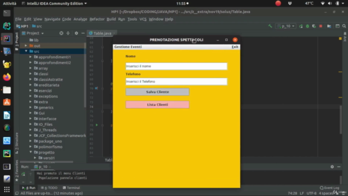348x196 pixels.
Task: Hide the Project panel with minus icon
Action: (x=83, y=33)
